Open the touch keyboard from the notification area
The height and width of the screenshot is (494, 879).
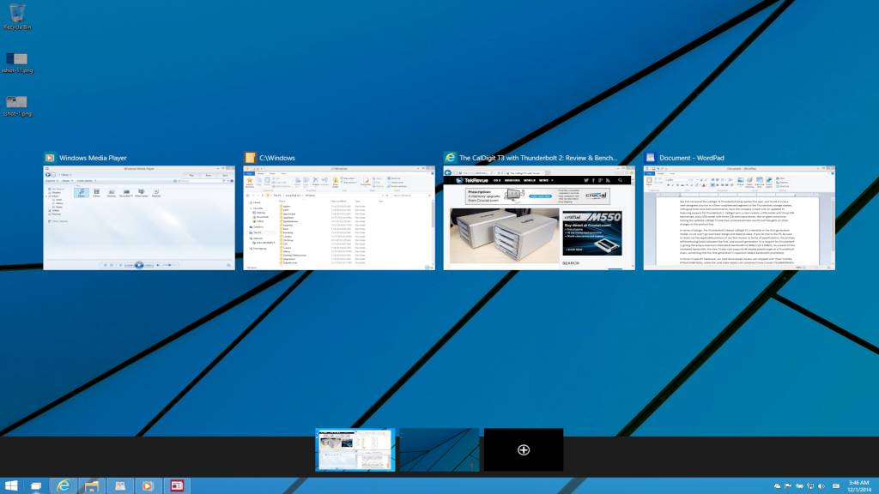pos(834,485)
